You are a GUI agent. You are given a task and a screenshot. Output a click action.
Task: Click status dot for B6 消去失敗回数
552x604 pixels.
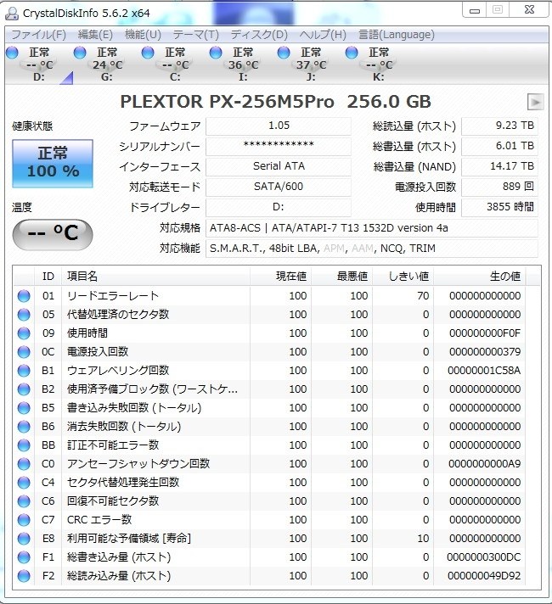click(24, 427)
